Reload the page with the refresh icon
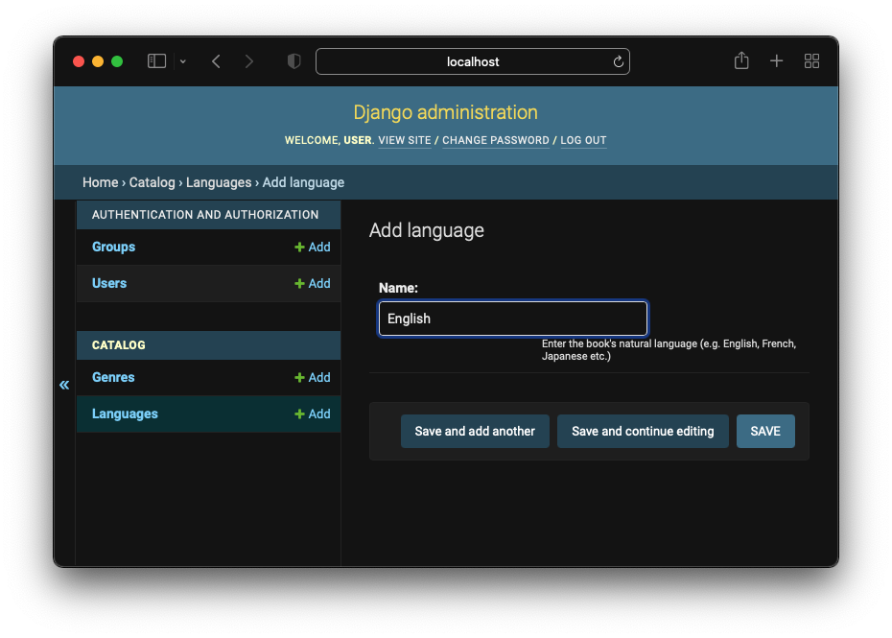Image resolution: width=892 pixels, height=638 pixels. point(618,61)
